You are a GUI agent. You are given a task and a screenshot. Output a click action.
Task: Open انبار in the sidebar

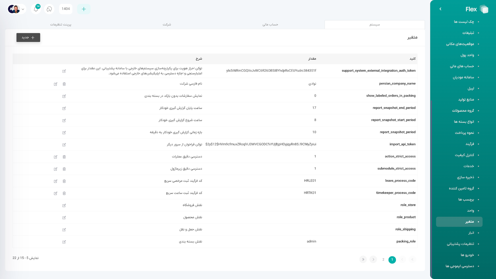471,233
